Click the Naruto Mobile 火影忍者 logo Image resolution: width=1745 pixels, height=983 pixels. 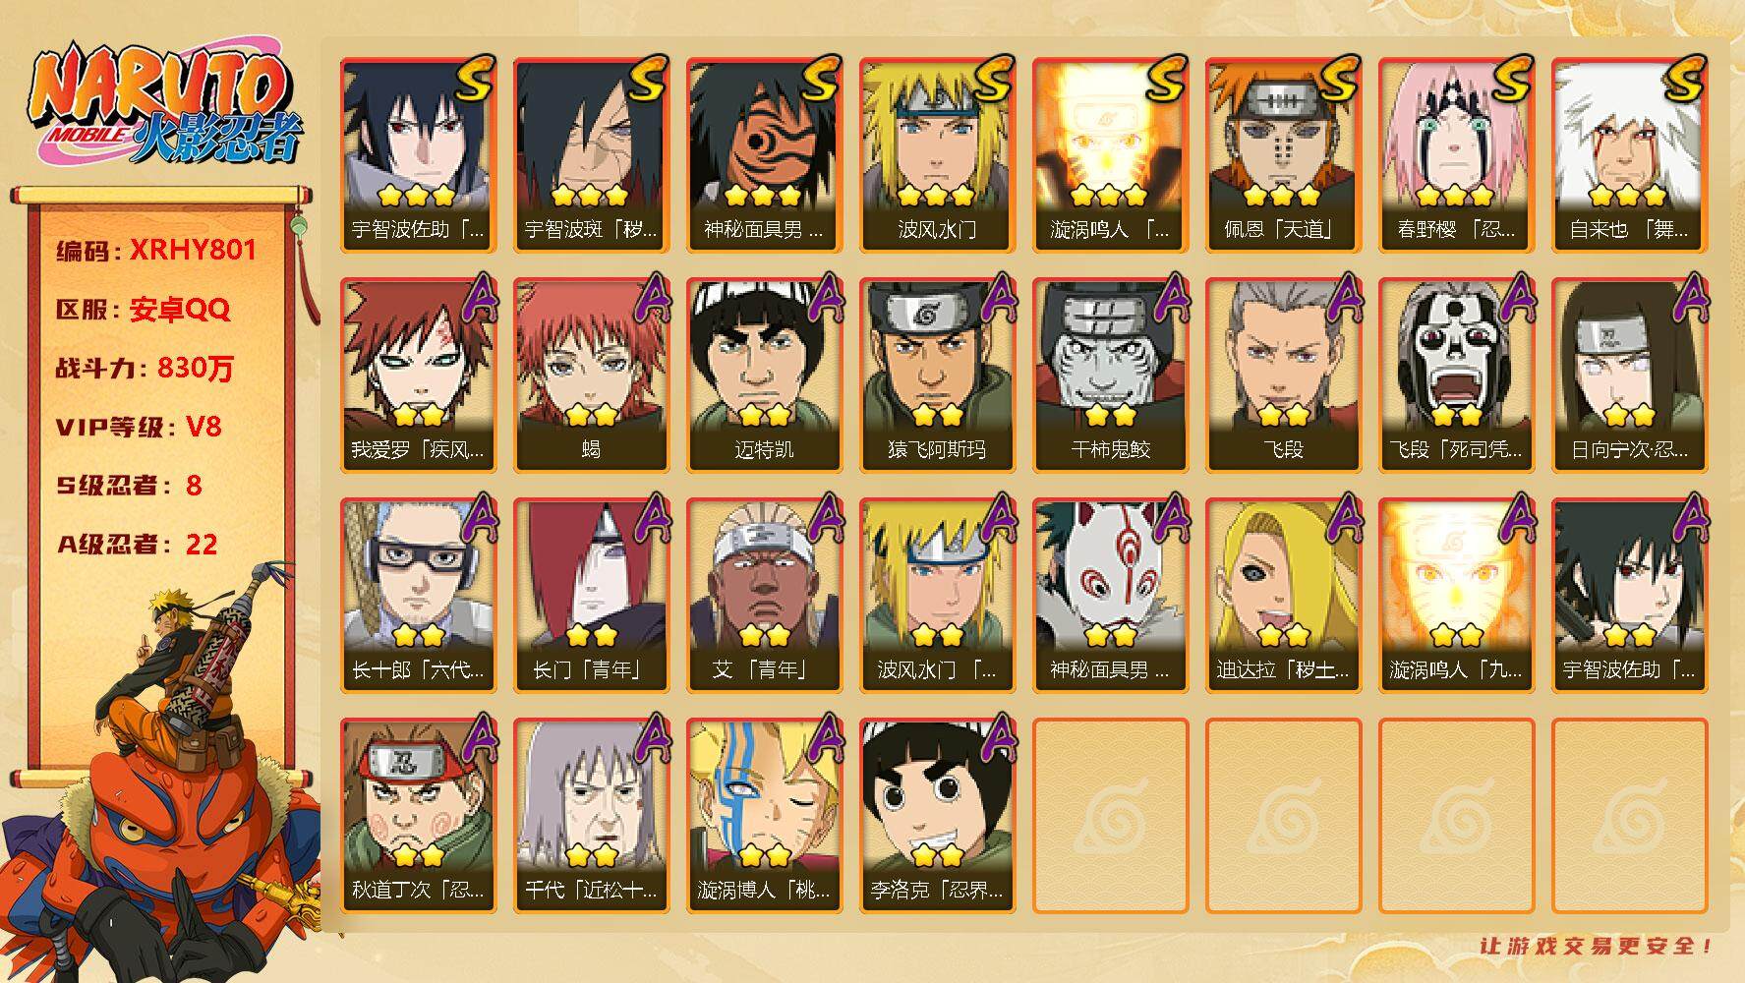pyautogui.click(x=164, y=107)
